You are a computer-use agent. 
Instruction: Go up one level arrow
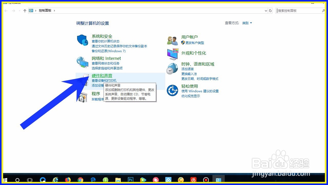pos(25,11)
